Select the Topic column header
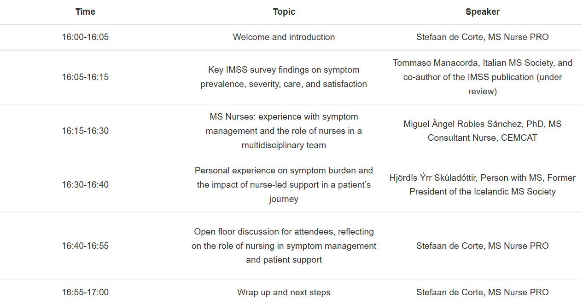583x304 pixels. (284, 12)
